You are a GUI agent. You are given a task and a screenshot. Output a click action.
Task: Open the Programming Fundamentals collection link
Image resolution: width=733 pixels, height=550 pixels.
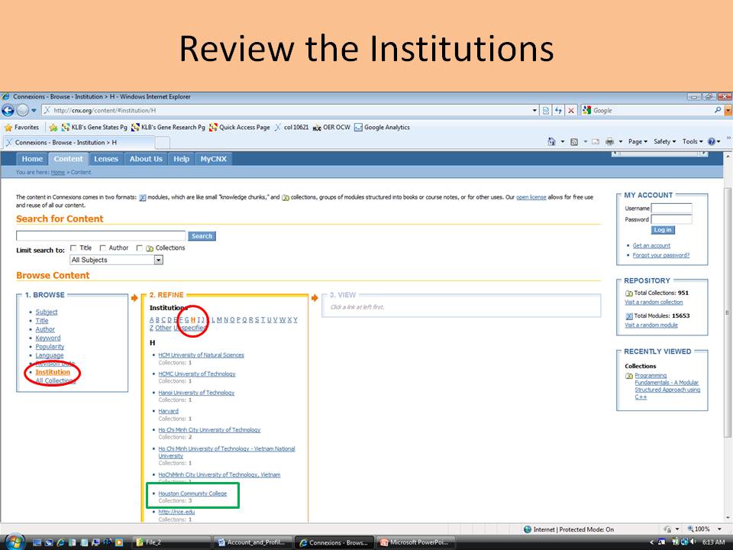[667, 387]
